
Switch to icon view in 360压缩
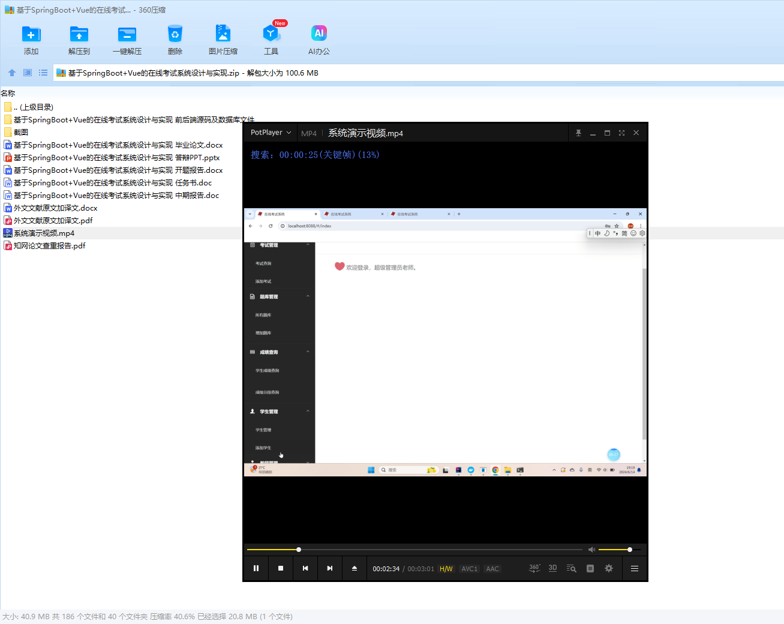(x=28, y=73)
